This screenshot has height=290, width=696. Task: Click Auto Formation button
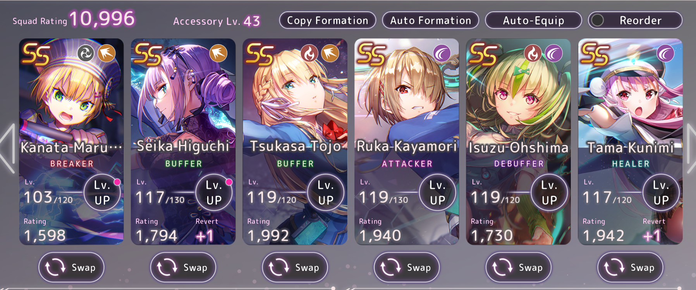coord(431,20)
